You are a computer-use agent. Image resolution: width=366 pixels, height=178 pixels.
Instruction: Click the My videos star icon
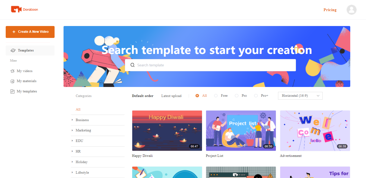pyautogui.click(x=12, y=71)
